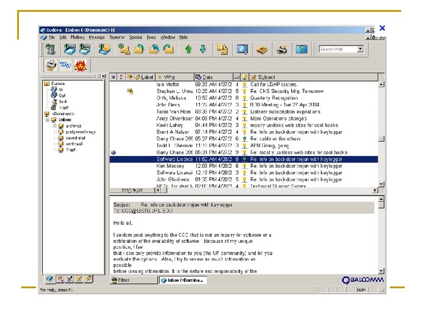Click the Signatures pen tab icon below tree
This screenshot has height=319, width=426.
70,279
